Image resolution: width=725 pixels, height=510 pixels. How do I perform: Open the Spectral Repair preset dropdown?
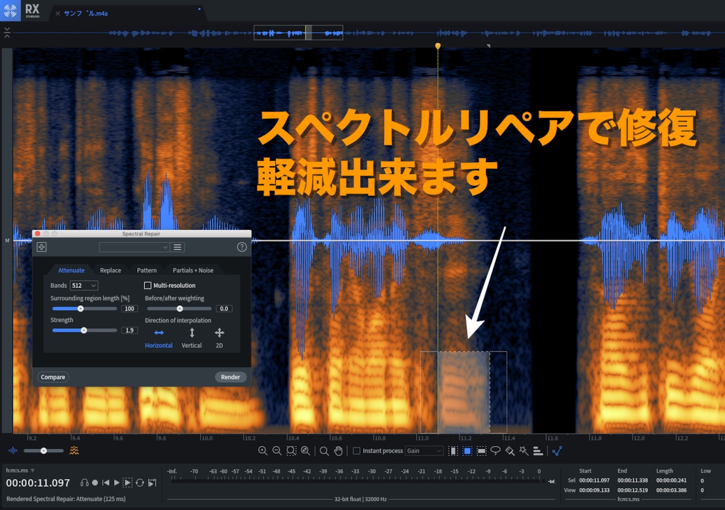[x=134, y=247]
